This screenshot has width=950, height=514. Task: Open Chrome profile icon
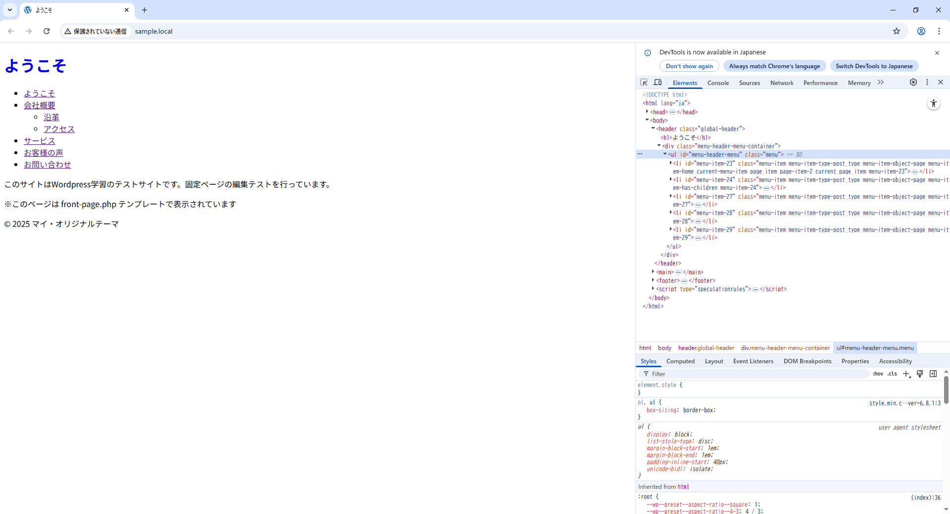tap(921, 31)
